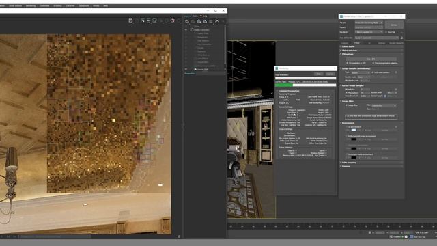Switch to the V-Ray tab in Render Setup

point(357,43)
